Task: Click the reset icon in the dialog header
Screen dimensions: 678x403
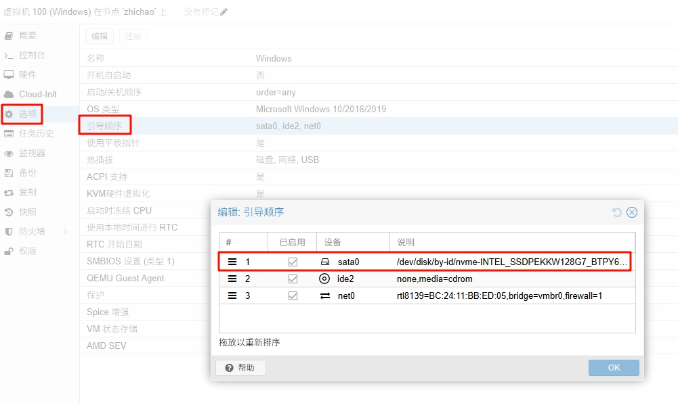Action: tap(616, 212)
